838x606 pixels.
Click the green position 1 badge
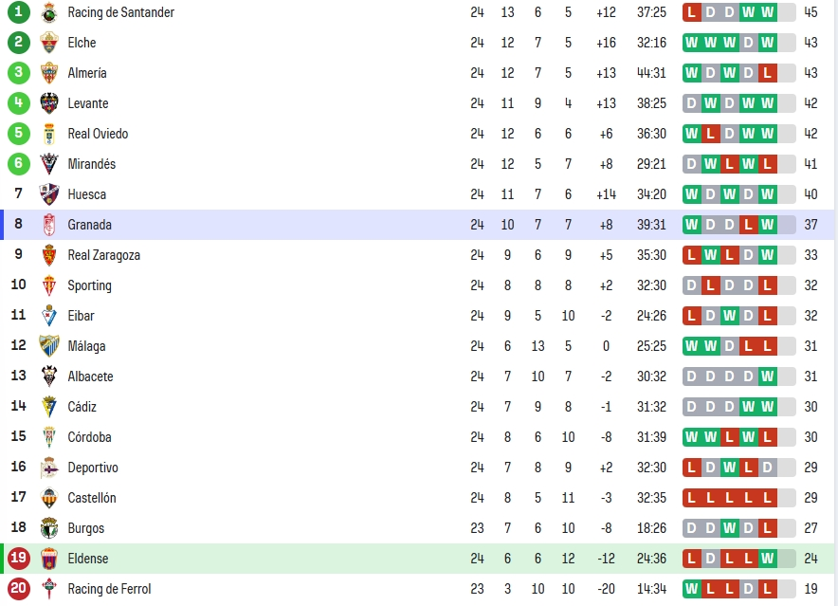pos(19,11)
